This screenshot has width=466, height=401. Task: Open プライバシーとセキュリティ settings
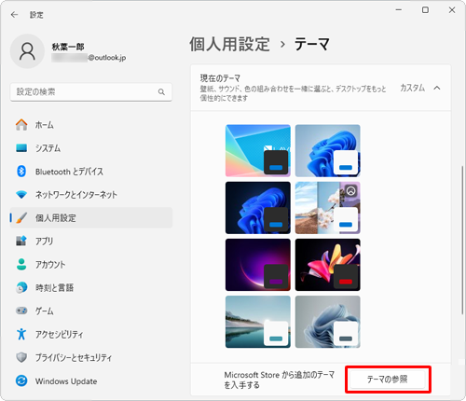[x=91, y=357]
